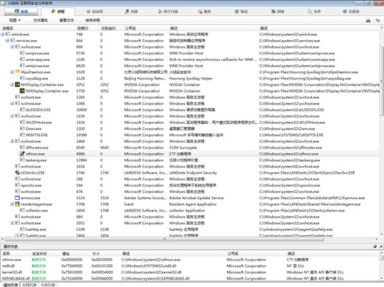Image resolution: width=384 pixels, height=287 pixels.
Task: Select KERNELBASE.dll in the module list
Action: pos(190,279)
